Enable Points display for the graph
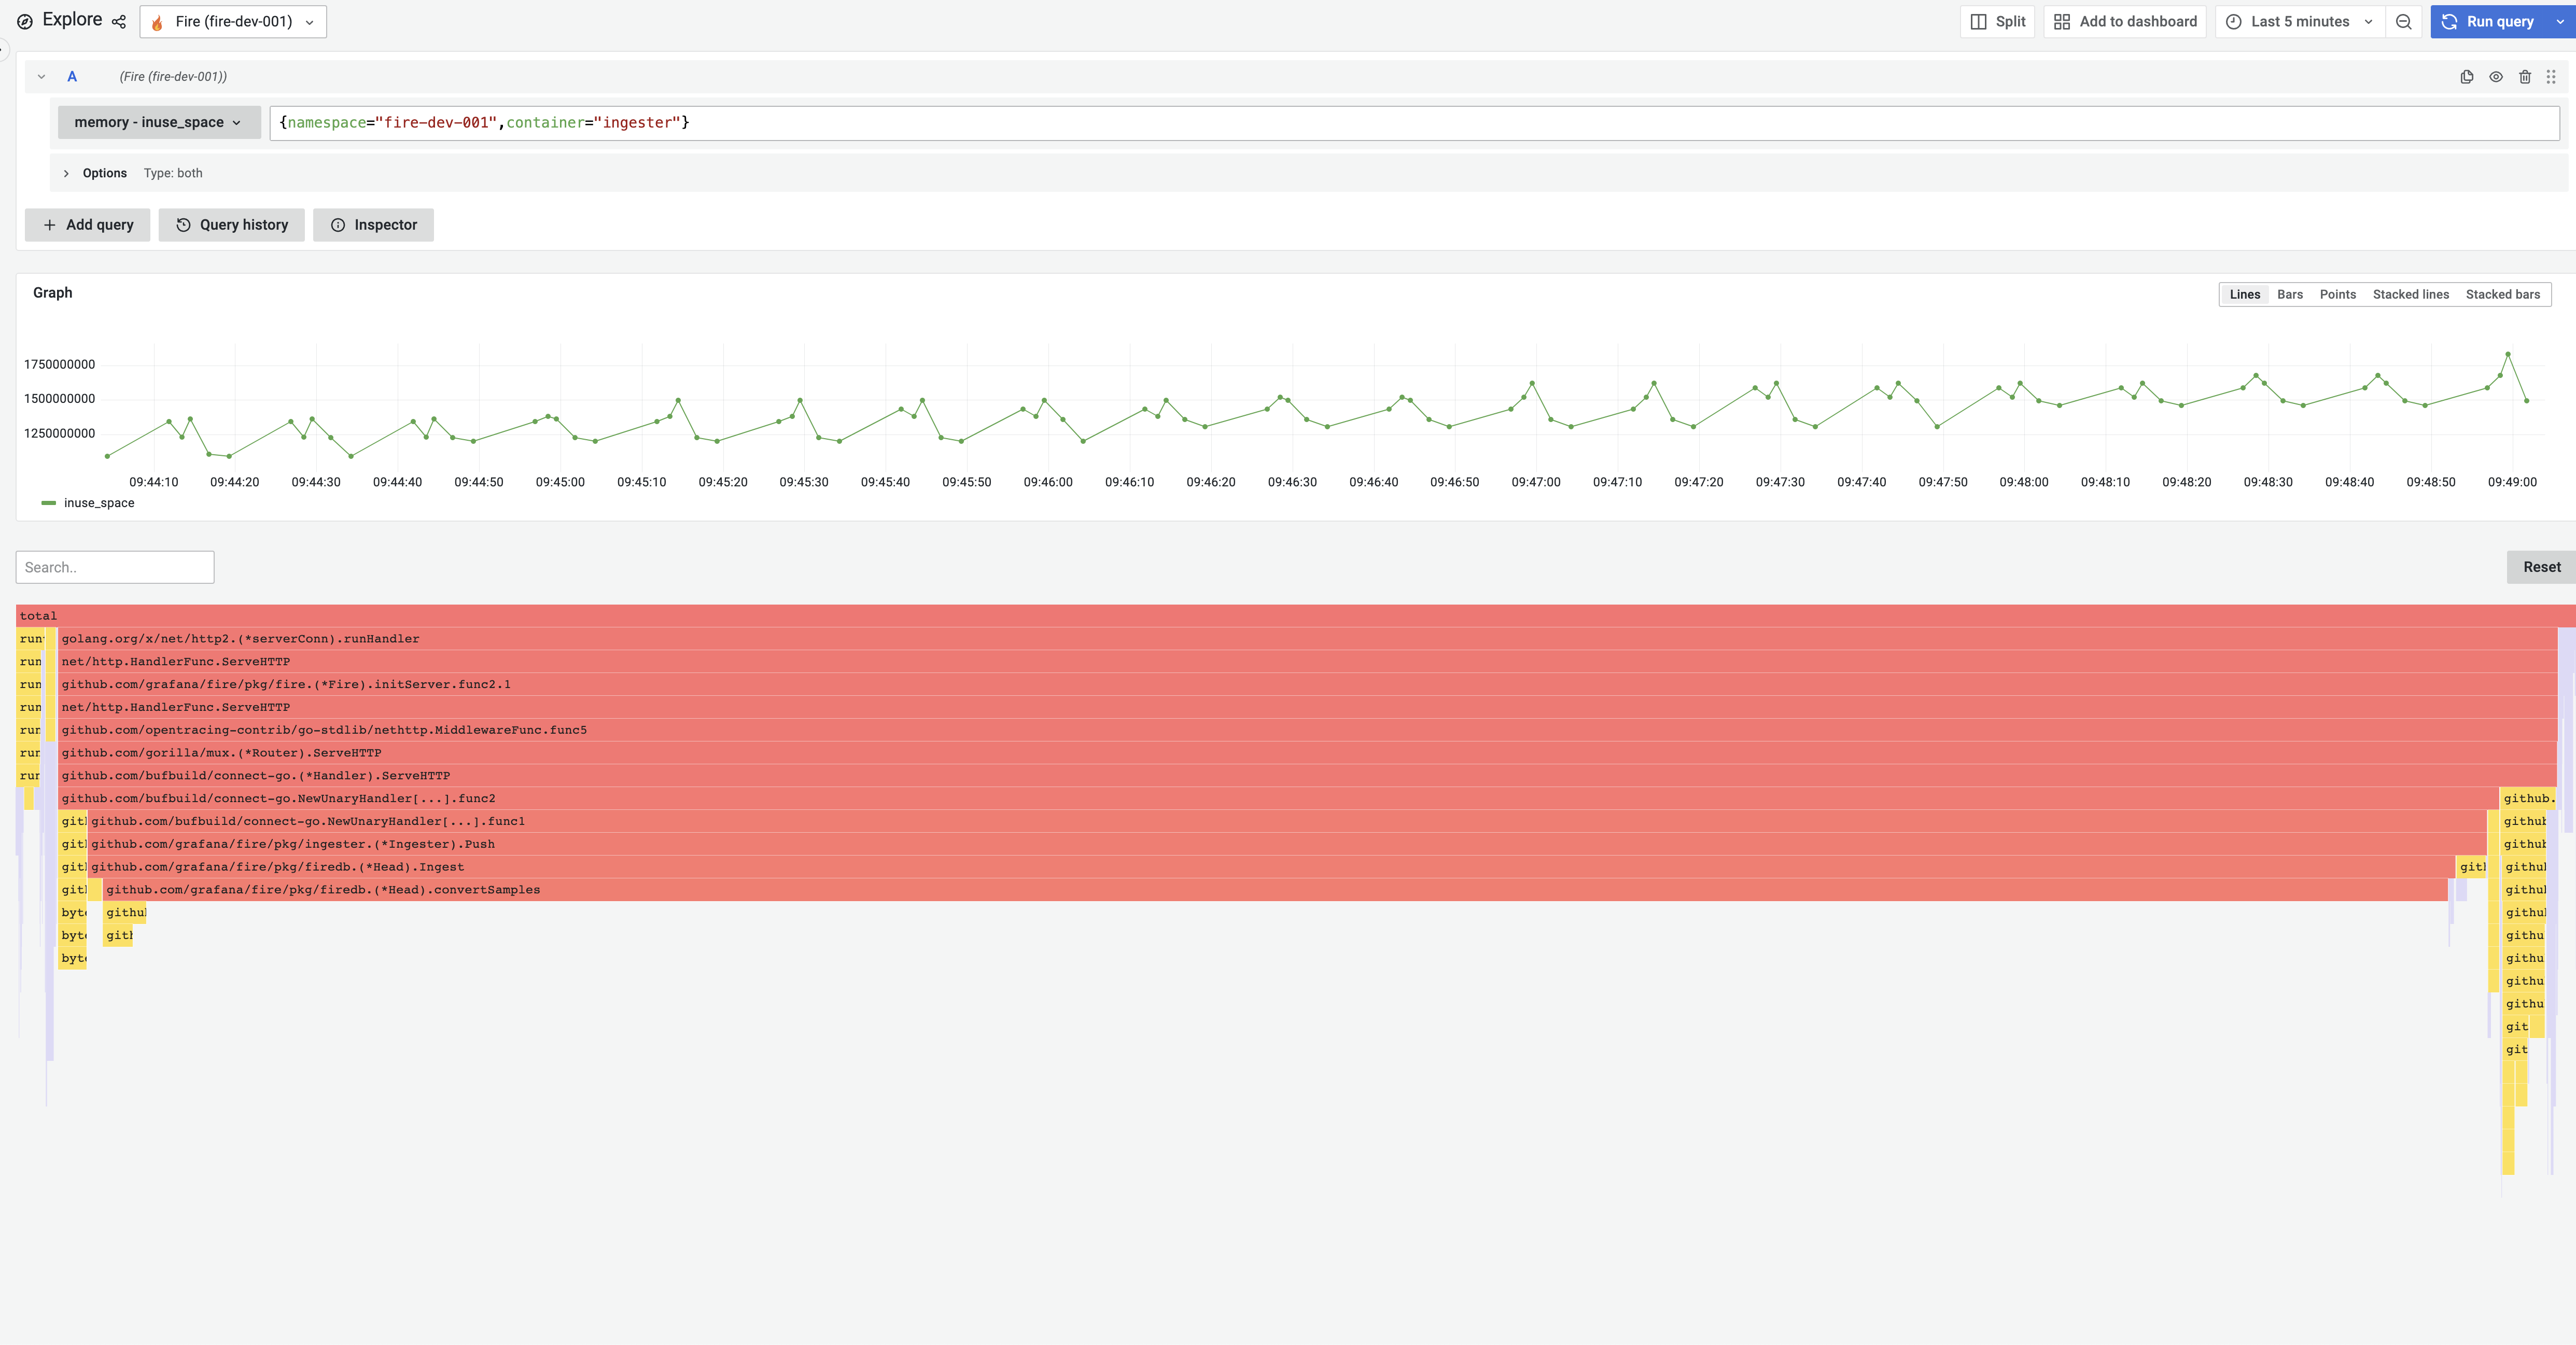 pyautogui.click(x=2337, y=294)
